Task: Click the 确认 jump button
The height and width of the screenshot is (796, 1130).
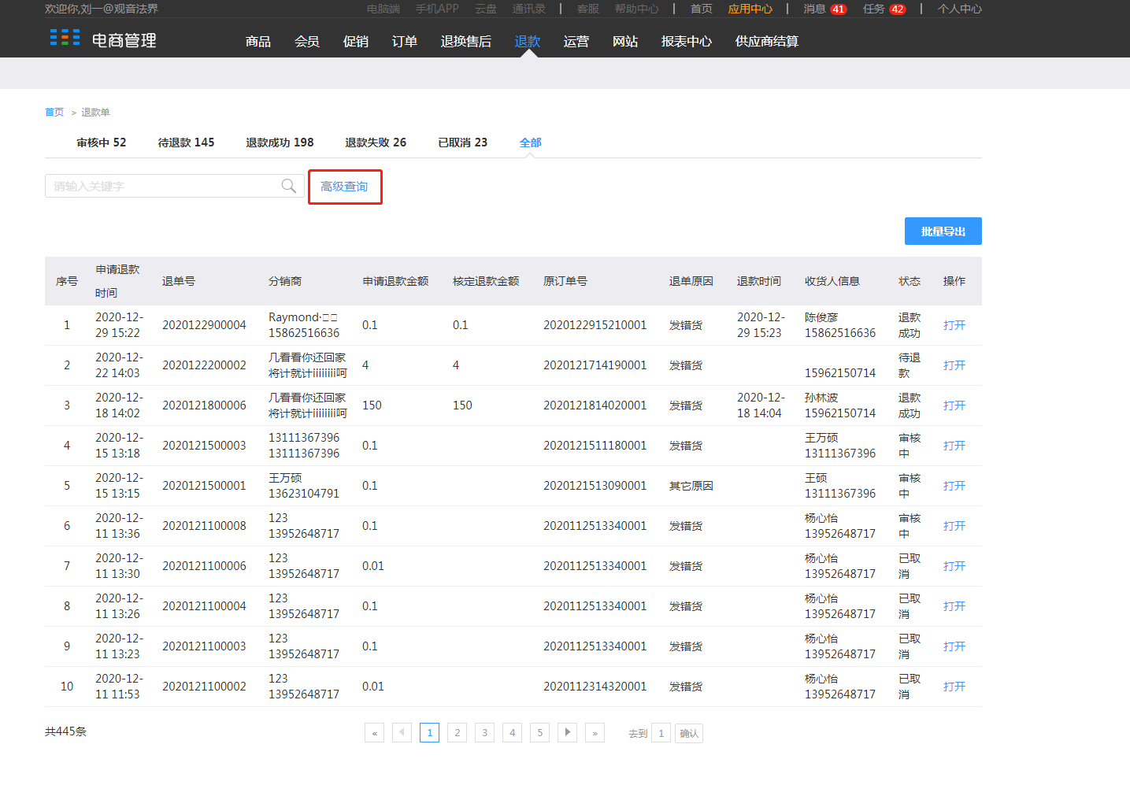Action: (689, 733)
